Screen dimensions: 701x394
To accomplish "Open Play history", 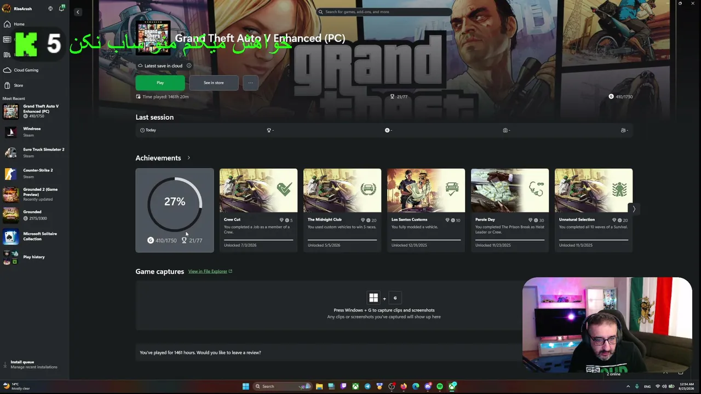I will pyautogui.click(x=35, y=257).
